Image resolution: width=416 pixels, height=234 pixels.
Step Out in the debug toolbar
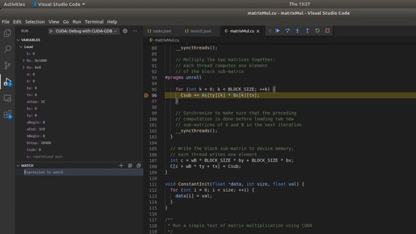[307, 31]
